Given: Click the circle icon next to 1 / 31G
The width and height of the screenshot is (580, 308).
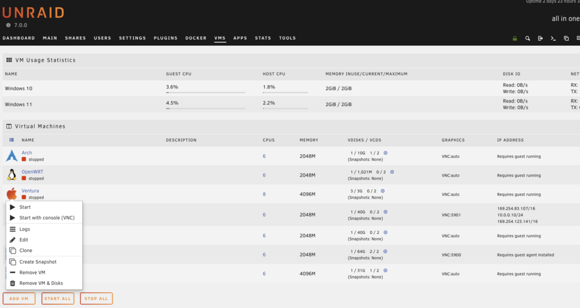Looking at the screenshot, I should pyautogui.click(x=386, y=270).
